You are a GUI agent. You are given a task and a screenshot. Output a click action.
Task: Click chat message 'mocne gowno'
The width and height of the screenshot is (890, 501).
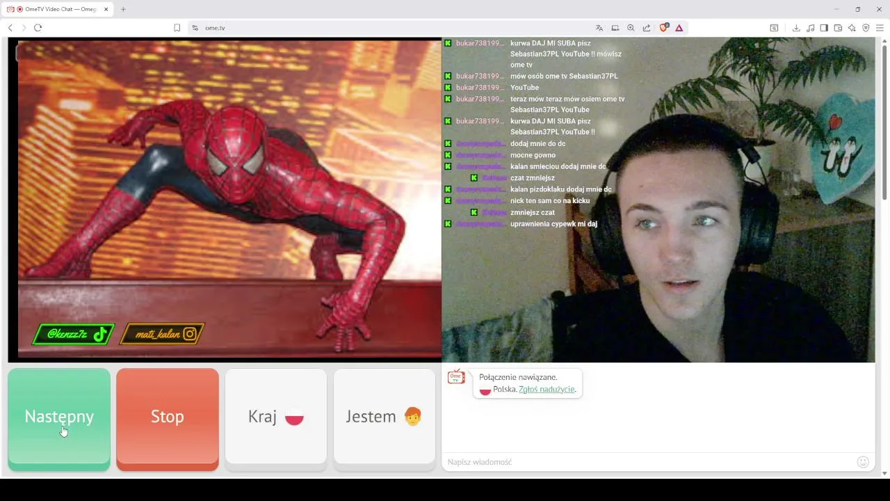coord(533,155)
